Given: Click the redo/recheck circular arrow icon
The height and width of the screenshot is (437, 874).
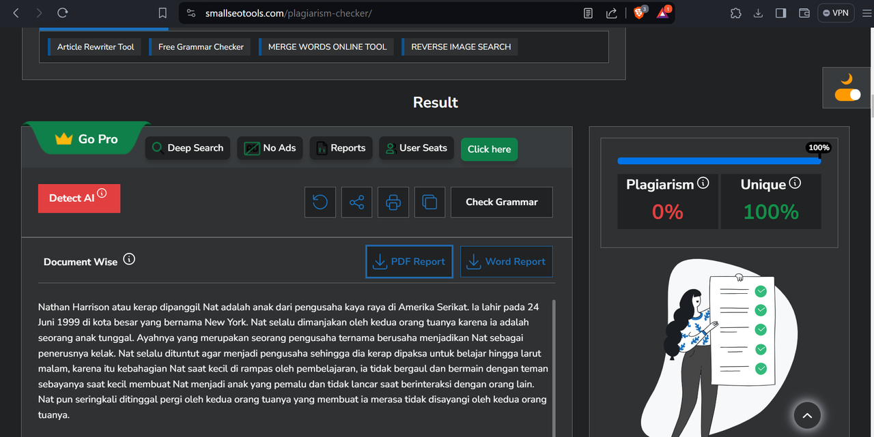Looking at the screenshot, I should pyautogui.click(x=320, y=202).
